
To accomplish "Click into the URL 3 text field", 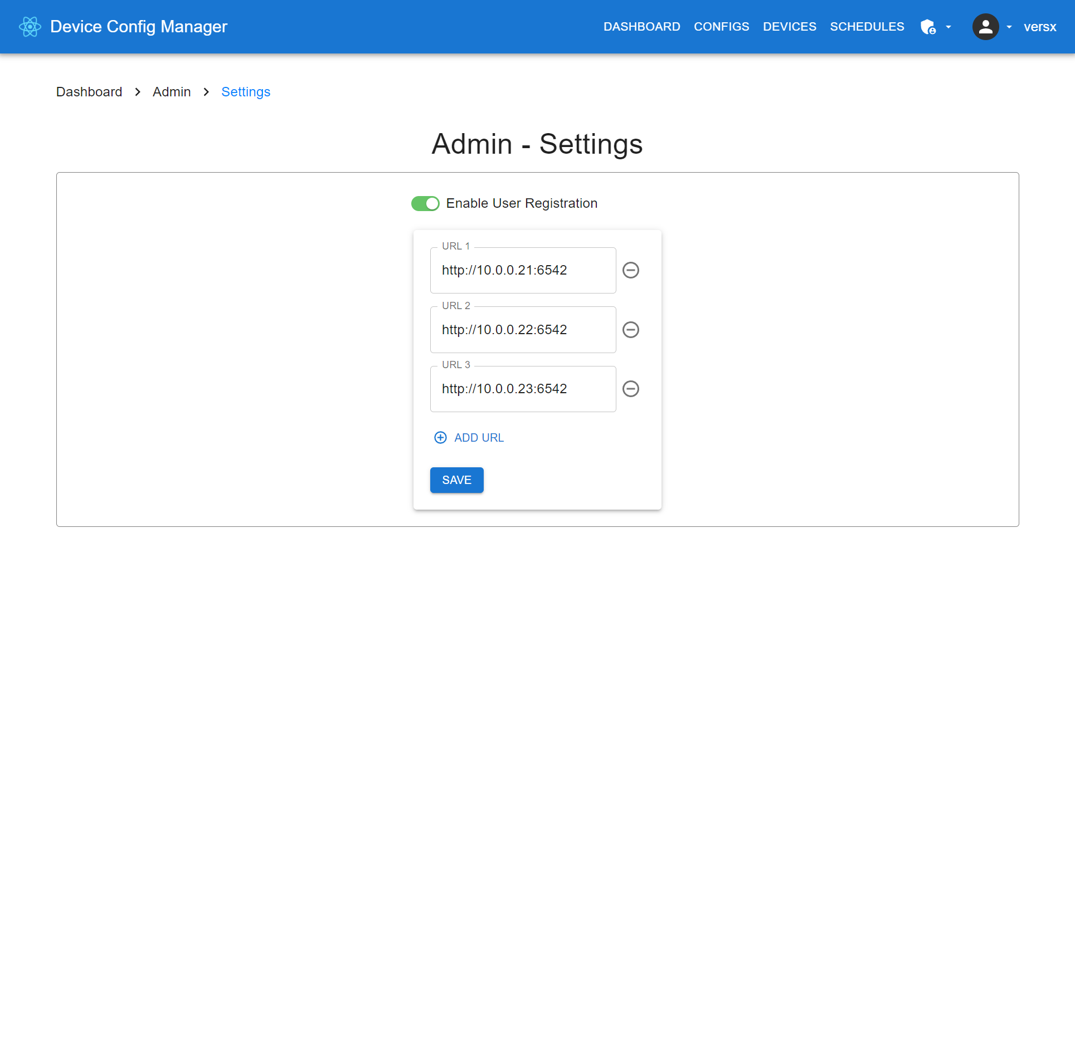I will pos(523,389).
